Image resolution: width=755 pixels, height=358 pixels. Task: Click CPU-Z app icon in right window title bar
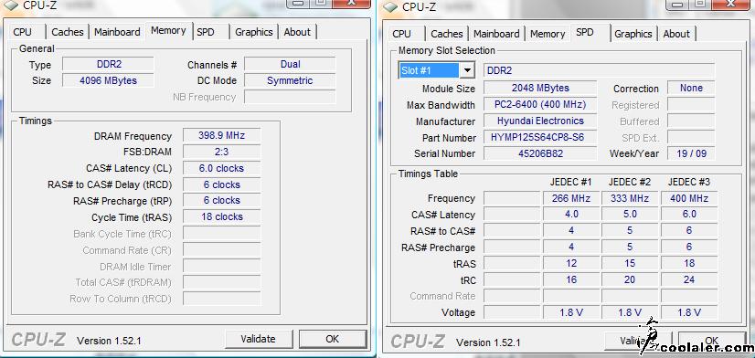coord(390,6)
